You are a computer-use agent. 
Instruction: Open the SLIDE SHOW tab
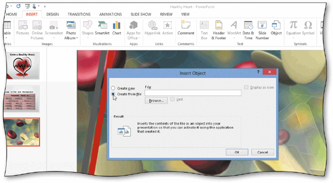(141, 14)
